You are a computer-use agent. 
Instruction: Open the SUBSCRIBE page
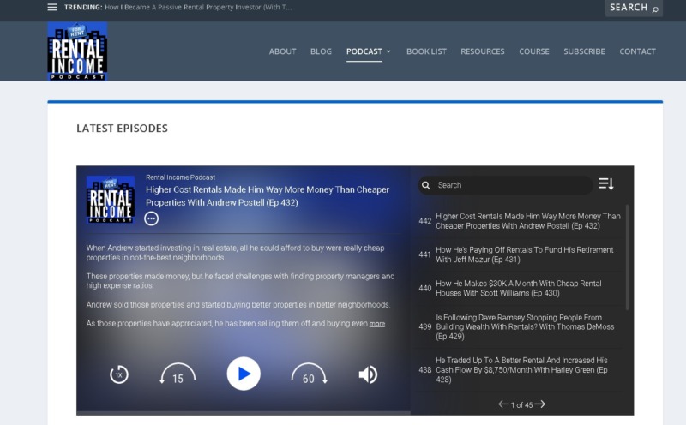point(585,51)
